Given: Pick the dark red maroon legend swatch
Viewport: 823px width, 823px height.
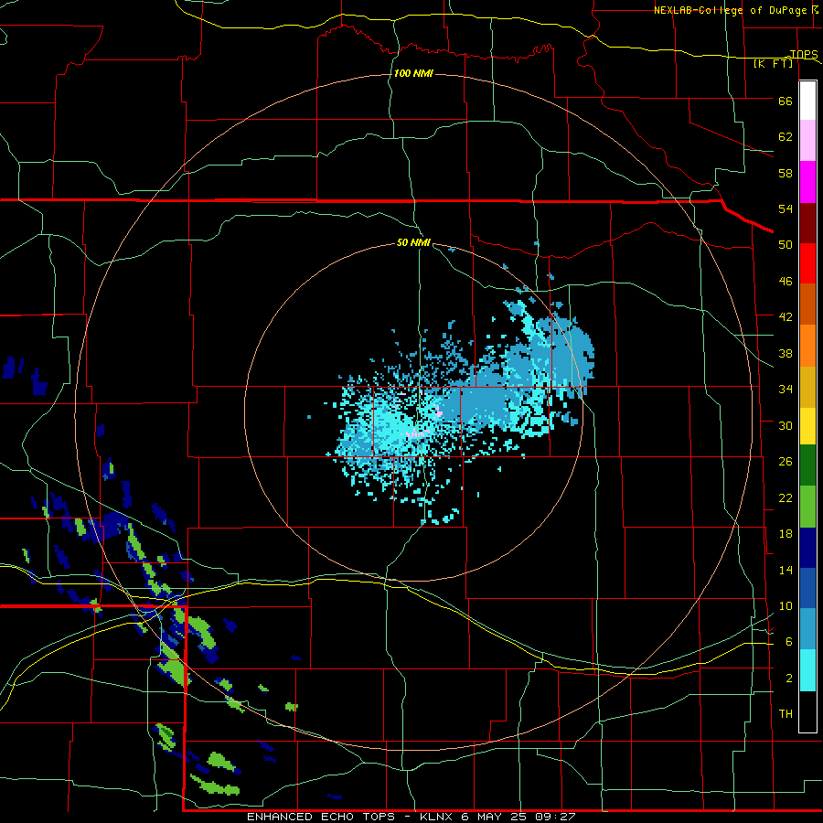Looking at the screenshot, I should pos(807,222).
